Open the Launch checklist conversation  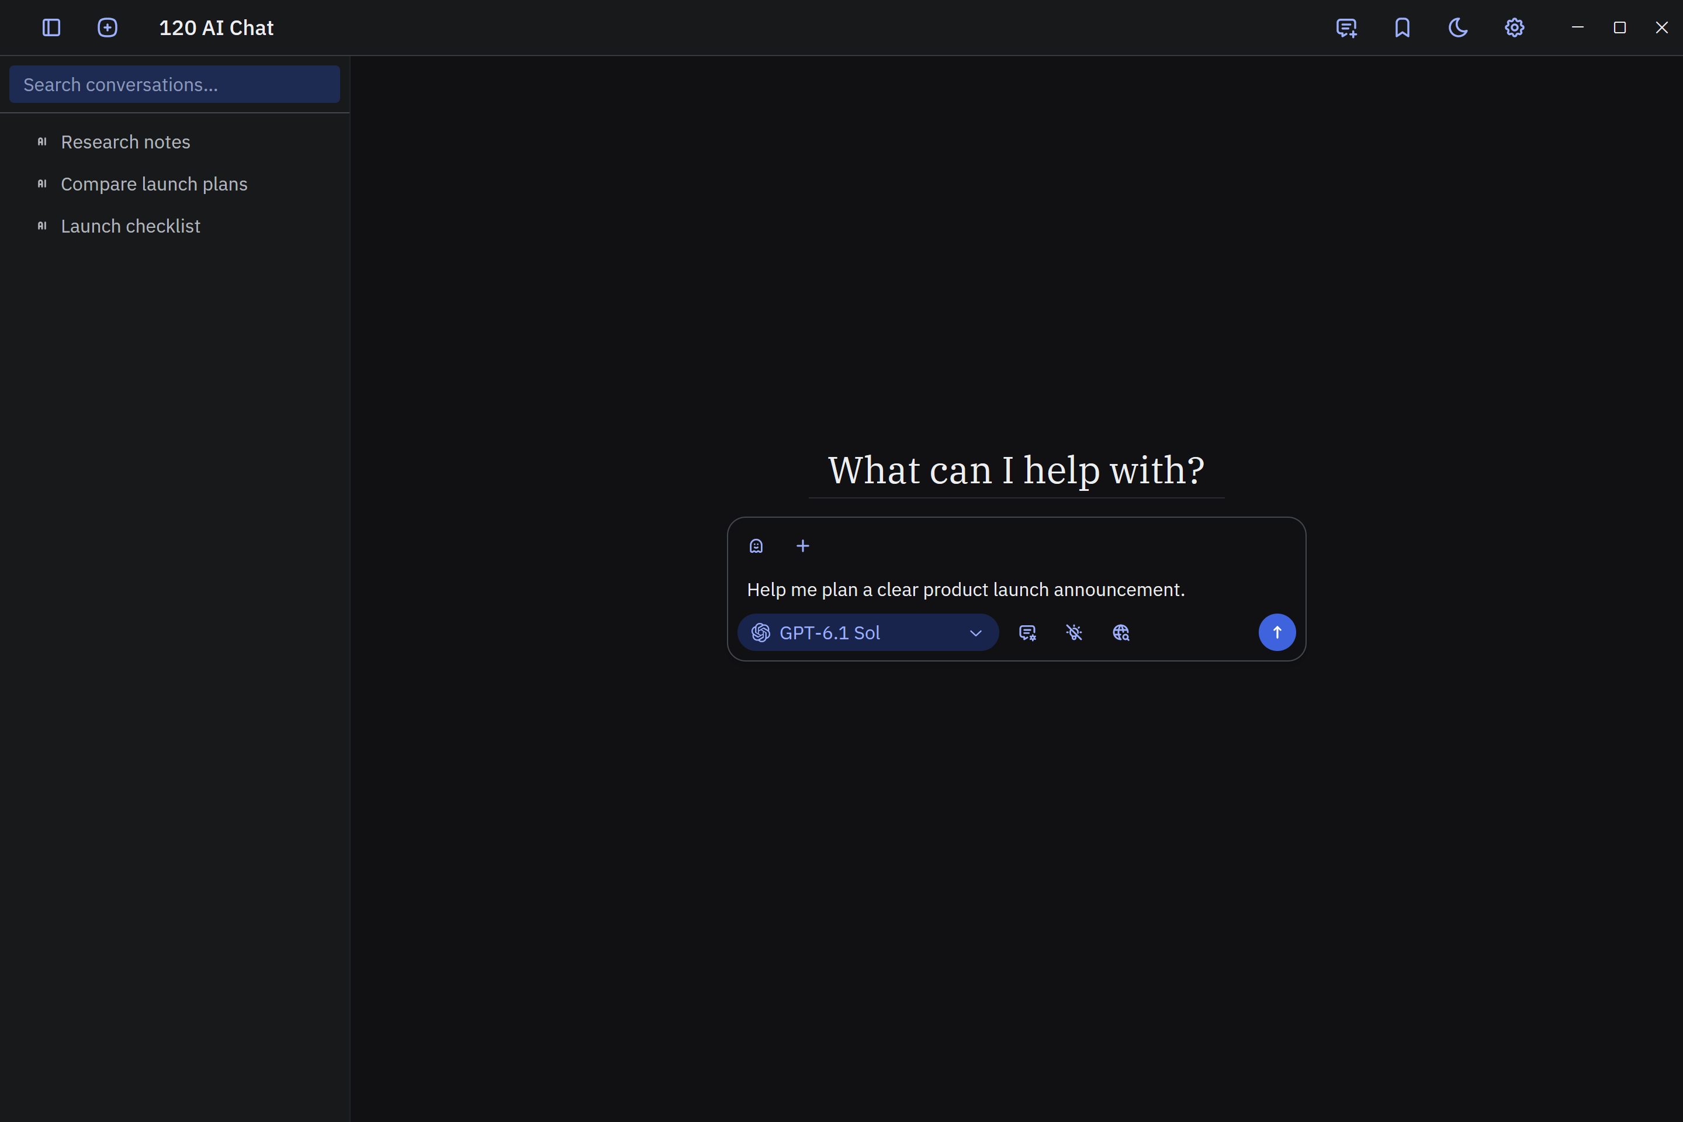pyautogui.click(x=175, y=226)
